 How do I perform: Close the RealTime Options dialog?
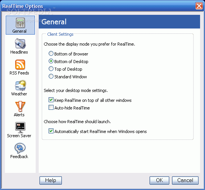(x=199, y=6)
